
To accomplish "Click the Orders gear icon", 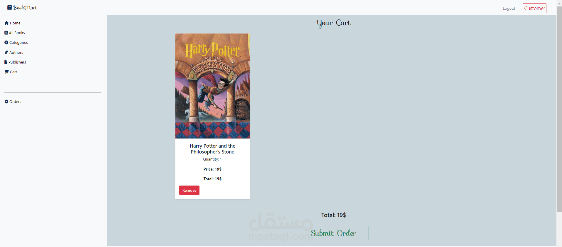I will (x=6, y=101).
